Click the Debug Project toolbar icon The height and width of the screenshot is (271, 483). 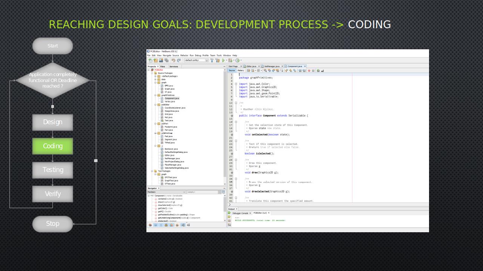(x=230, y=60)
